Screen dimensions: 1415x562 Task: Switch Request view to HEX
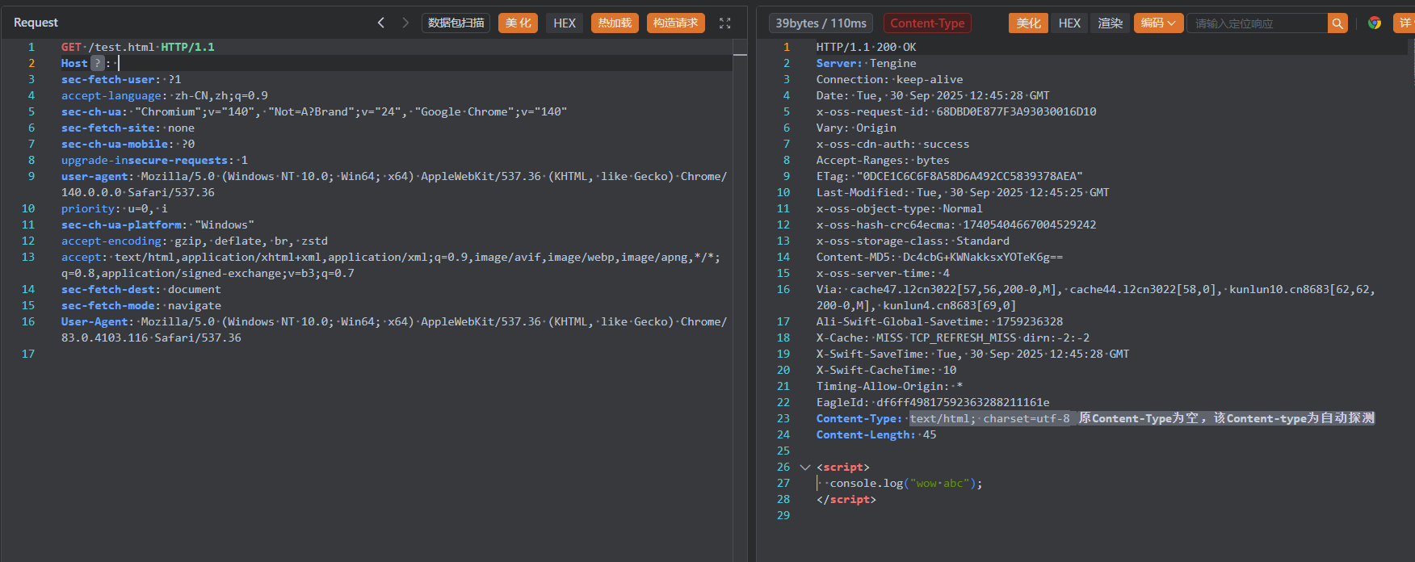(565, 23)
